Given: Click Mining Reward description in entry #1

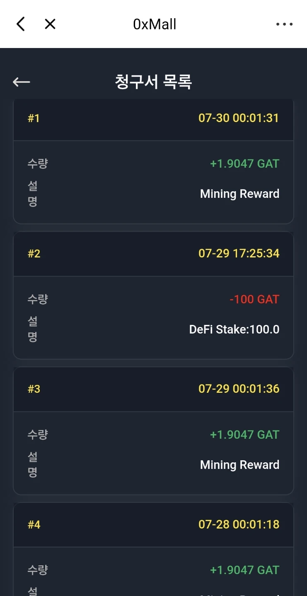Looking at the screenshot, I should click(x=239, y=194).
